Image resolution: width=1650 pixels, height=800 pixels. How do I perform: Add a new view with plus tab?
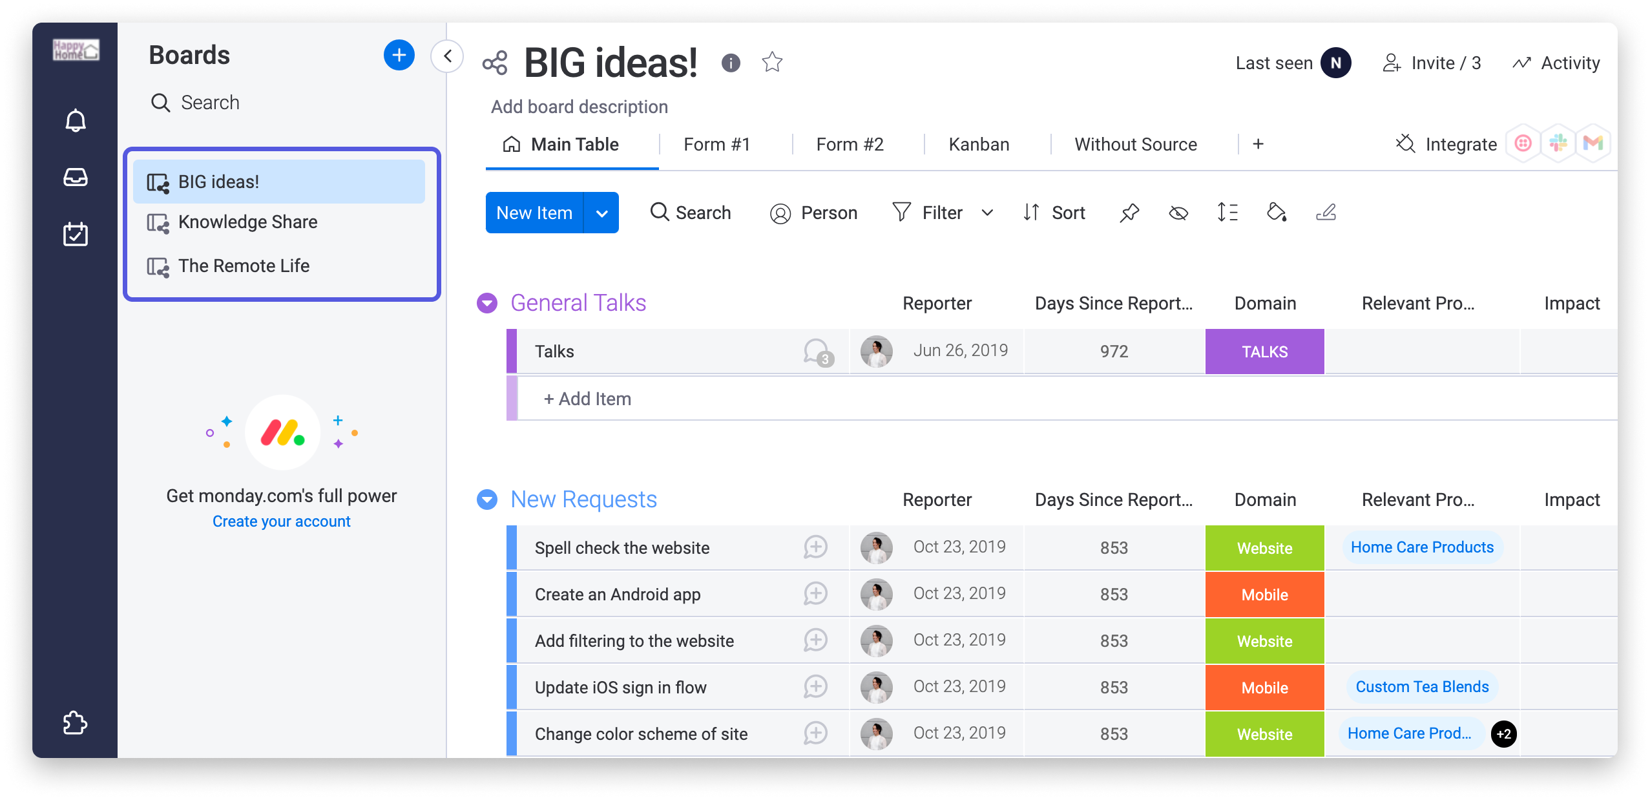point(1258,144)
